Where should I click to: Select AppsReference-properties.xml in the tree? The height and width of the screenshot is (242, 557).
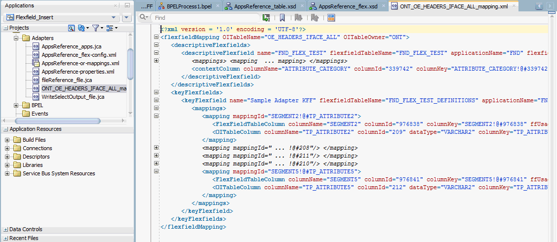(x=78, y=72)
